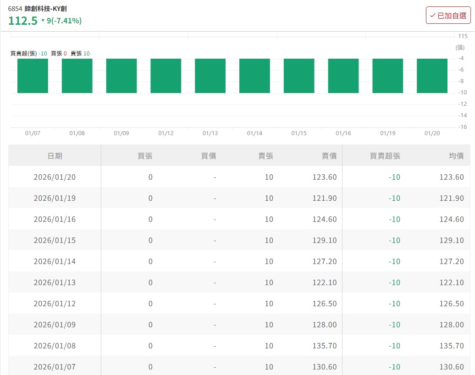Click the 135.70 sell price value
This screenshot has height=375, width=475.
coord(325,346)
